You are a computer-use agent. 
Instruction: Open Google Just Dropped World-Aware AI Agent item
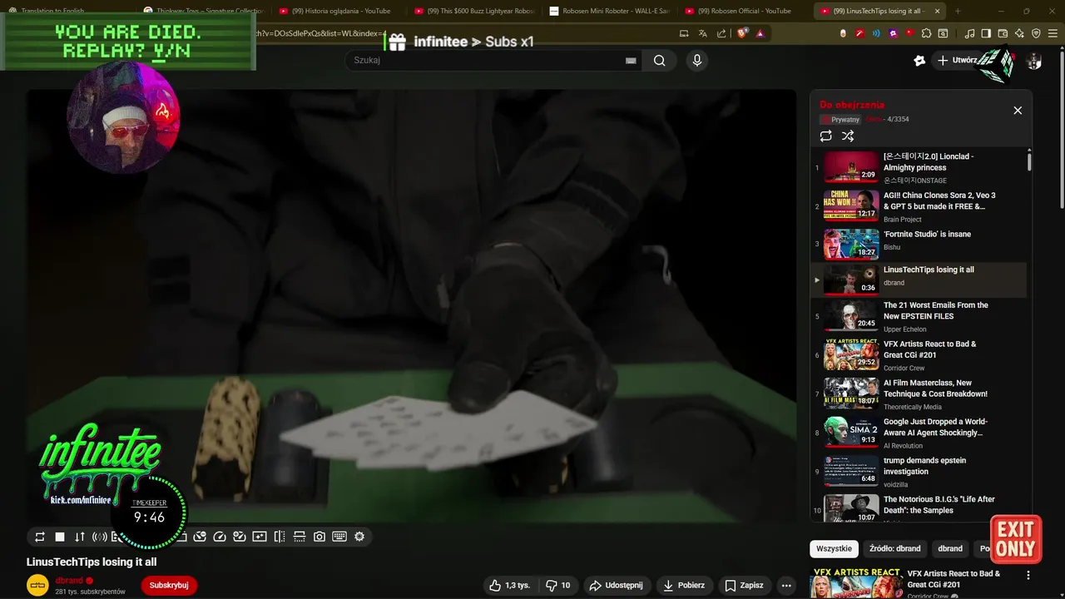[919, 433]
